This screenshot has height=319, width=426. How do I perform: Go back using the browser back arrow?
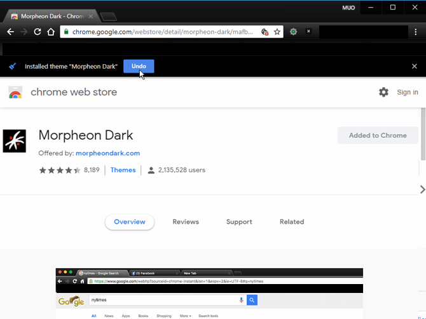[10, 32]
